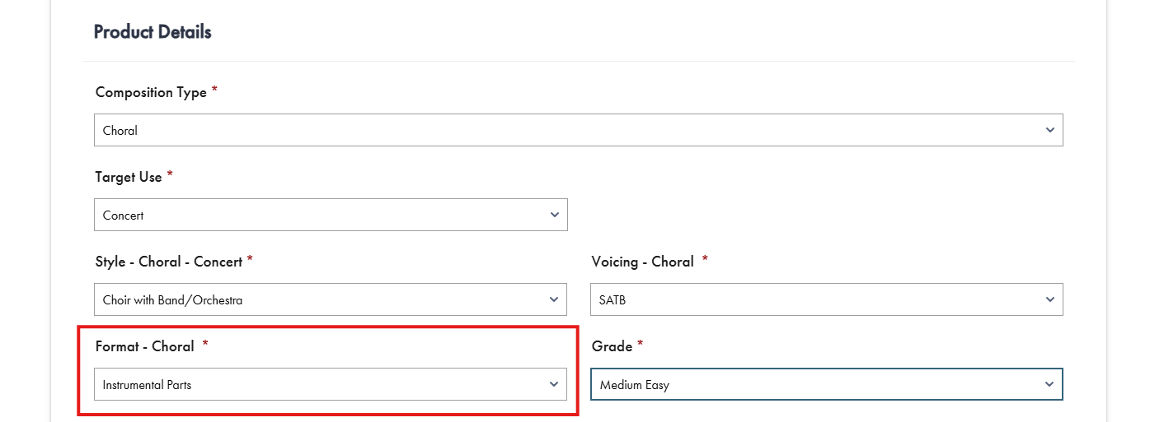Click the chevron arrow beside Medium Easy
The height and width of the screenshot is (422, 1150).
tap(1049, 384)
